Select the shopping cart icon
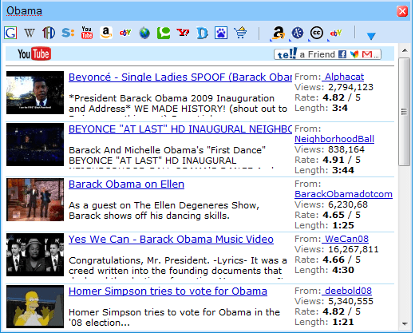Screen dimensions: 415x333 coord(240,33)
